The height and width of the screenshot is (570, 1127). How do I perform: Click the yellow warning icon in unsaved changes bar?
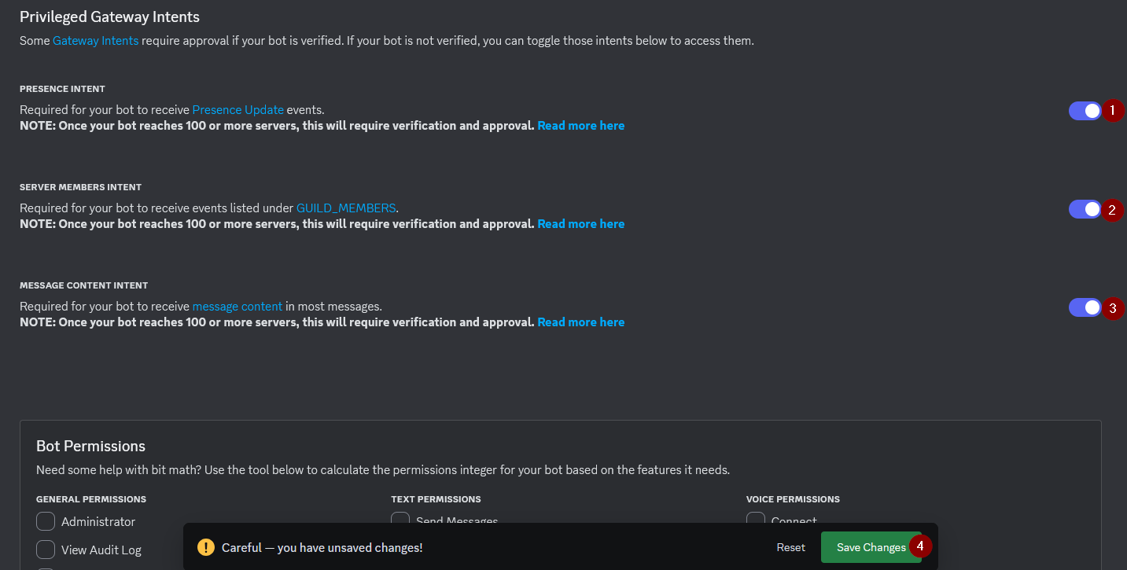pos(205,547)
